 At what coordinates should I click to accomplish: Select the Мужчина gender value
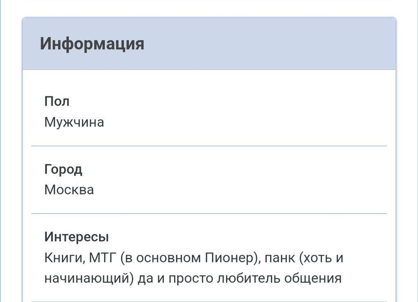coord(74,123)
